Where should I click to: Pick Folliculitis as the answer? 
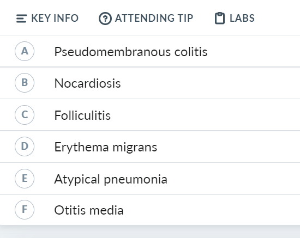point(82,115)
